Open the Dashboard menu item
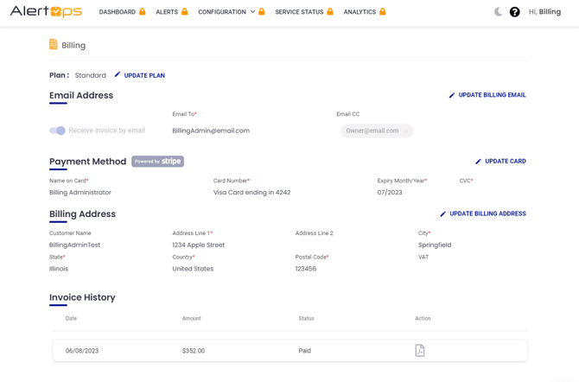Image resolution: width=579 pixels, height=382 pixels. coord(118,12)
